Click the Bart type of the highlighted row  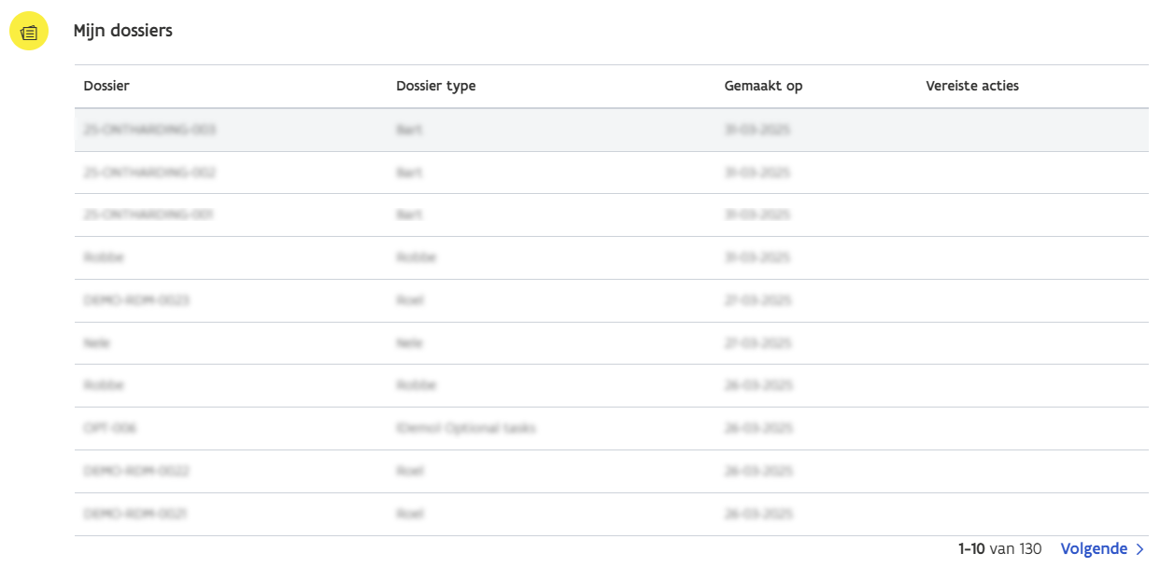pos(409,130)
